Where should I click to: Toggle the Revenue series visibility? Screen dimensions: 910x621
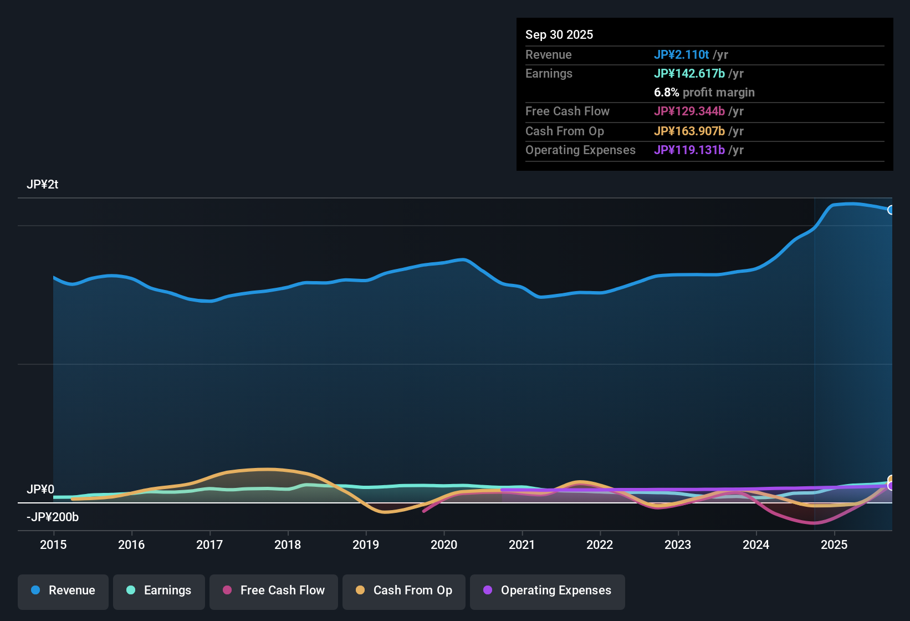(63, 591)
